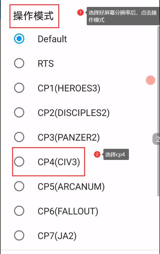Select the Default radio button

click(19, 39)
